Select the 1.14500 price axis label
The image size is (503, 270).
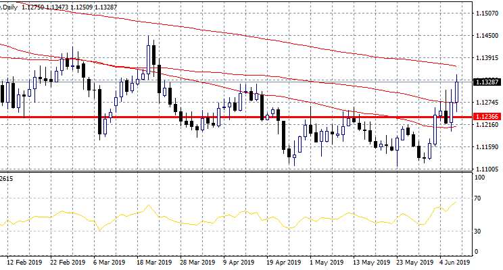[487, 36]
